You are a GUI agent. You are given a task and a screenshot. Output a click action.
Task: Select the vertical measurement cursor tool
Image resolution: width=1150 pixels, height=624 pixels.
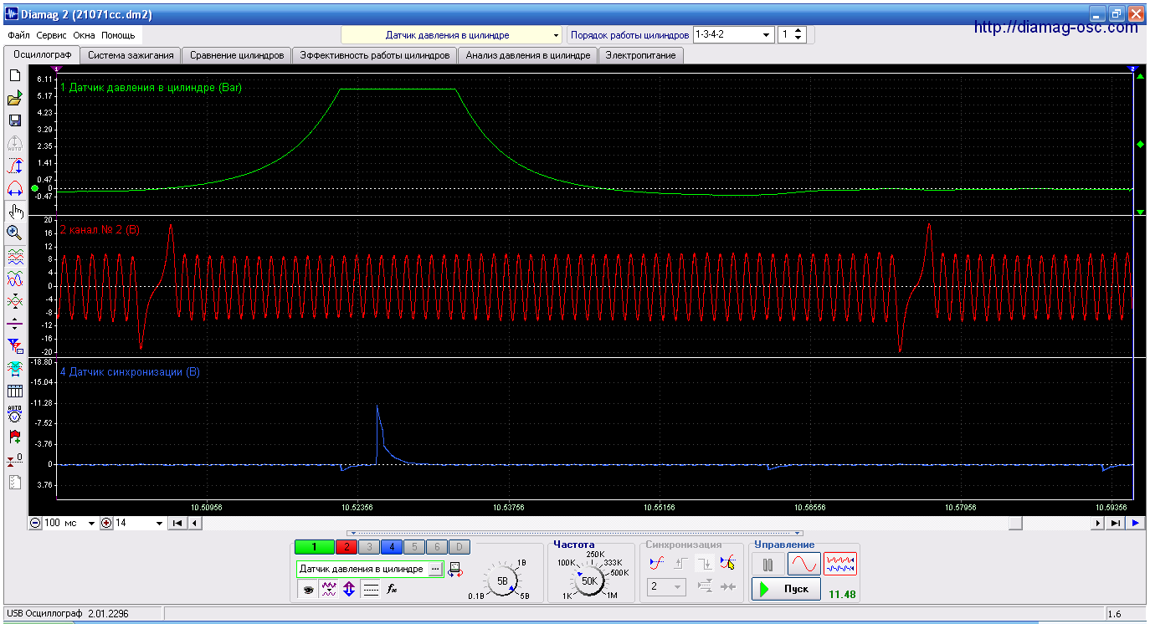click(14, 166)
